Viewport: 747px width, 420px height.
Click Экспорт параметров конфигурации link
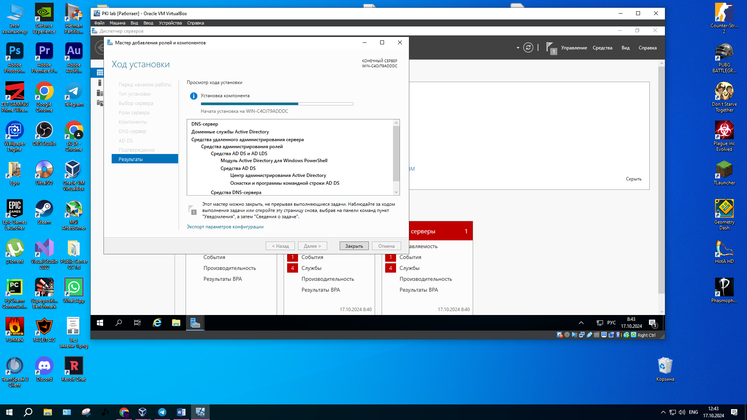pyautogui.click(x=225, y=227)
